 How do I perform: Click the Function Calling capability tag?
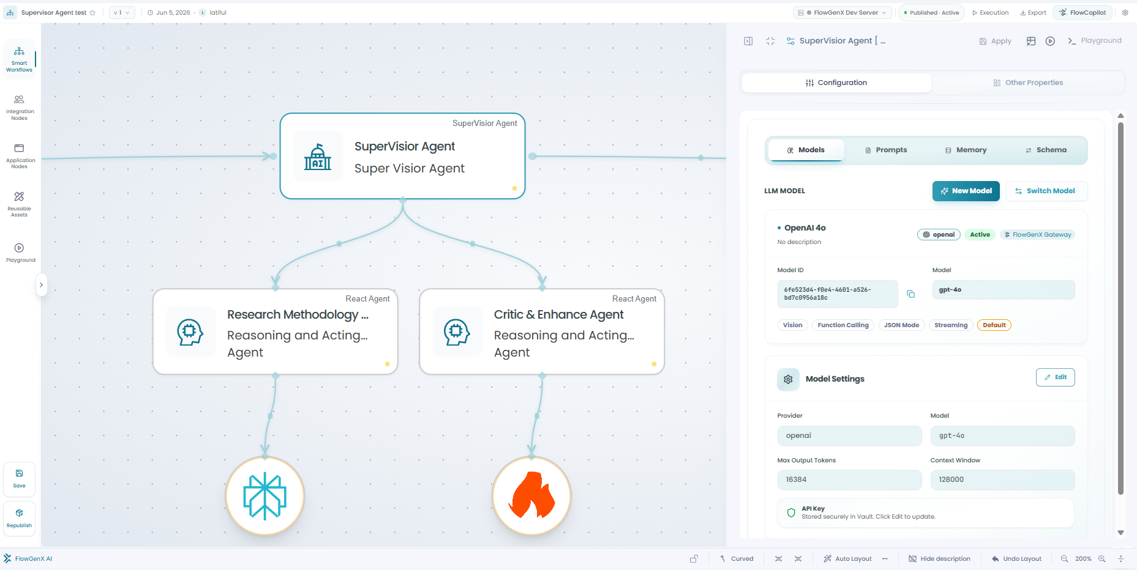pos(843,325)
